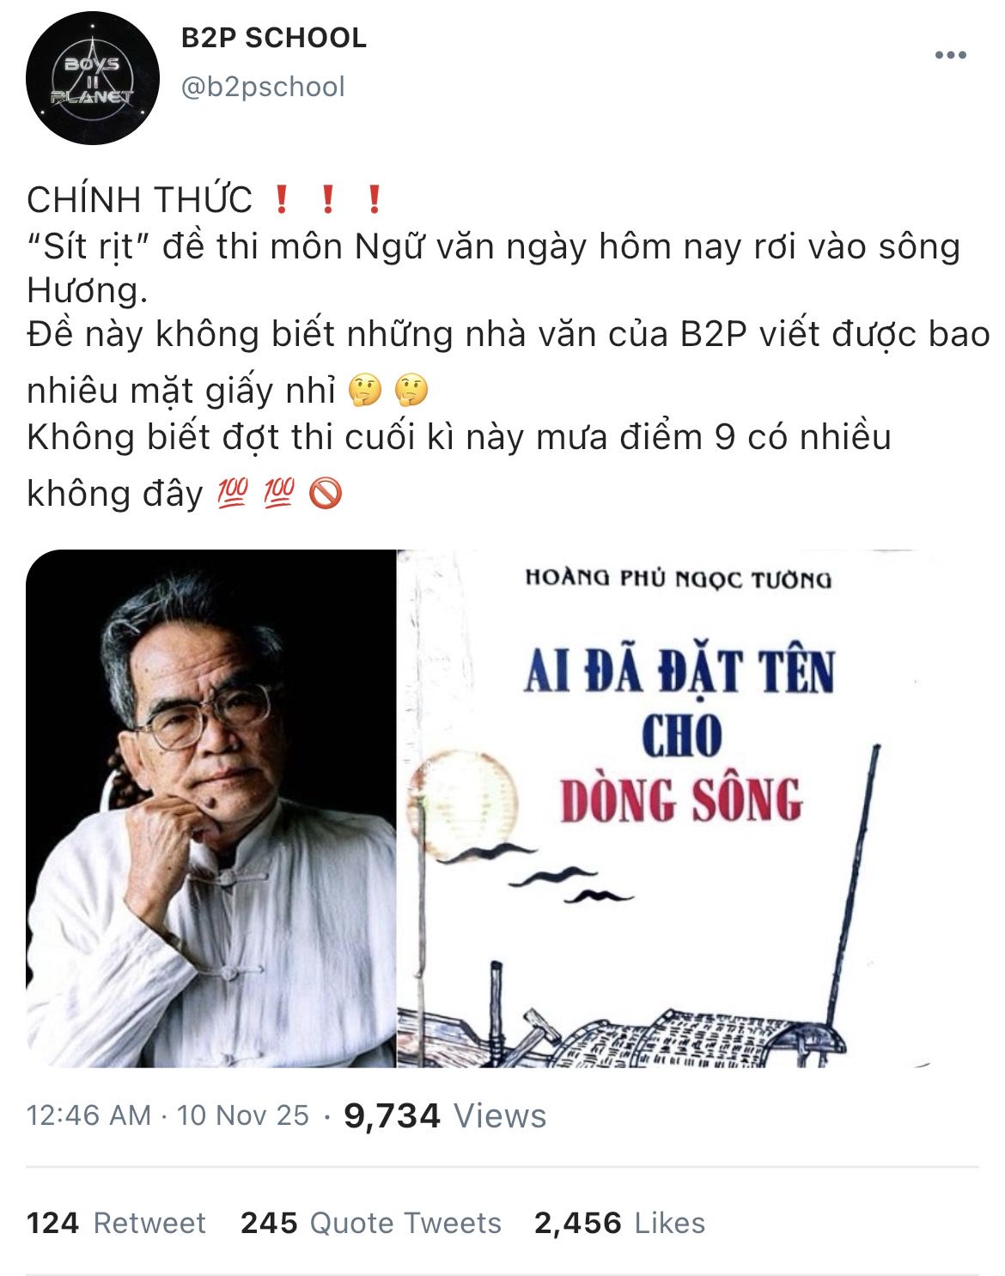The image size is (1005, 1276).
Task: Open the three-dot more options menu
Action: pyautogui.click(x=951, y=55)
